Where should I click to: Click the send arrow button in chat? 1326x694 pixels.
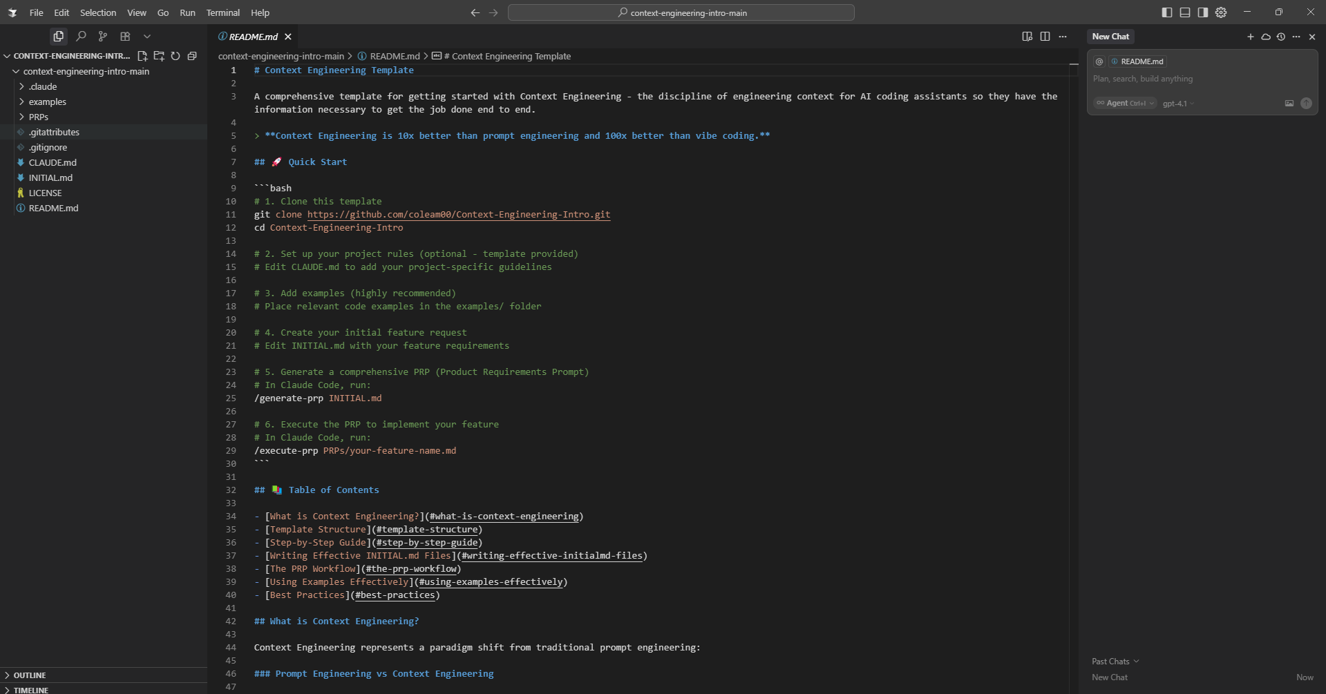[1306, 103]
